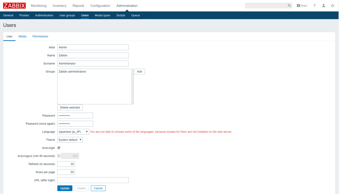Click the power sign-out icon
This screenshot has height=194, width=339.
click(x=332, y=6)
